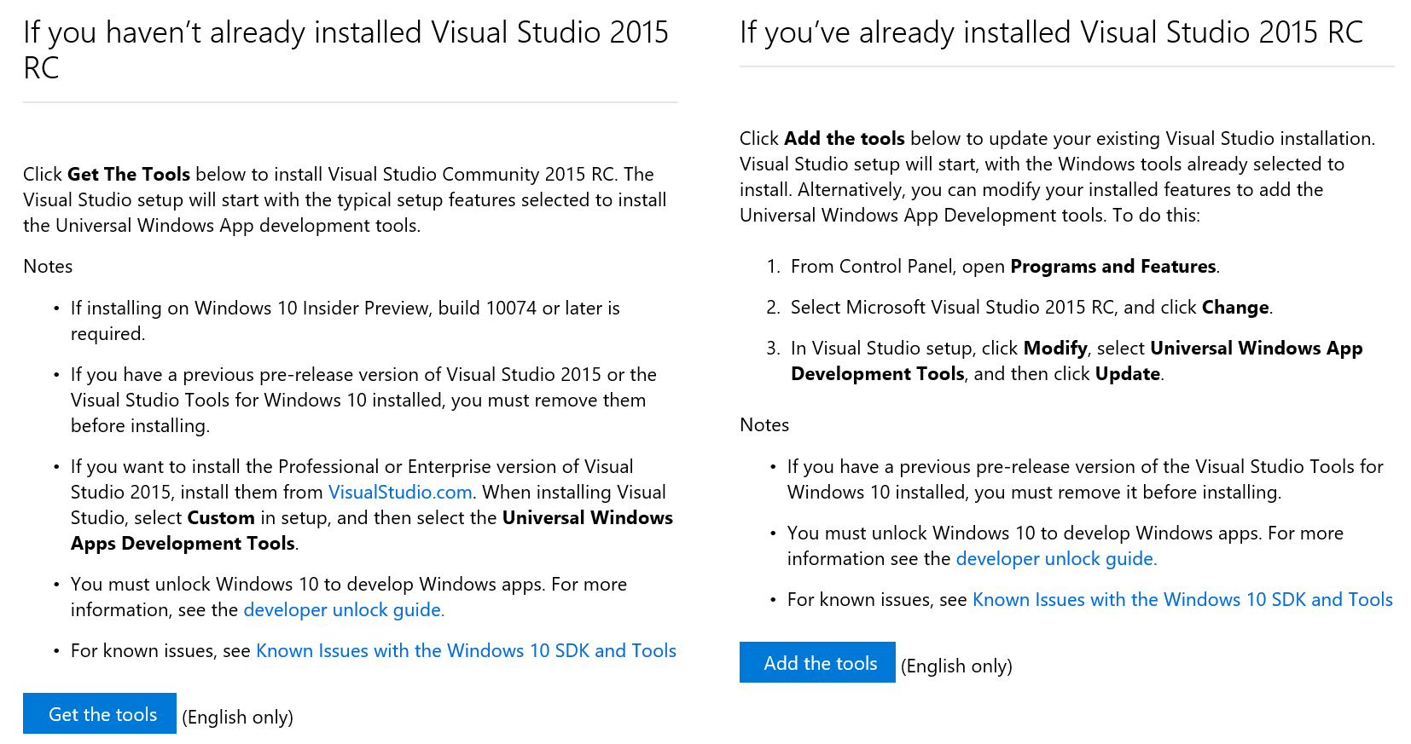1411x744 pixels.
Task: Open Known Issues link in left column
Action: pyautogui.click(x=466, y=650)
